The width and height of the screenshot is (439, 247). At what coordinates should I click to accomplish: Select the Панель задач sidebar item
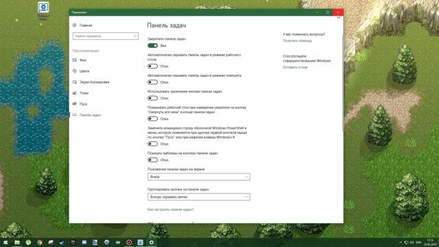pyautogui.click(x=87, y=115)
